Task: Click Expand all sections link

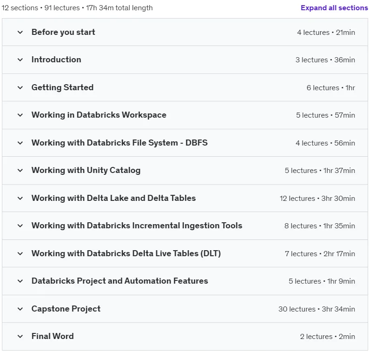Action: 334,8
